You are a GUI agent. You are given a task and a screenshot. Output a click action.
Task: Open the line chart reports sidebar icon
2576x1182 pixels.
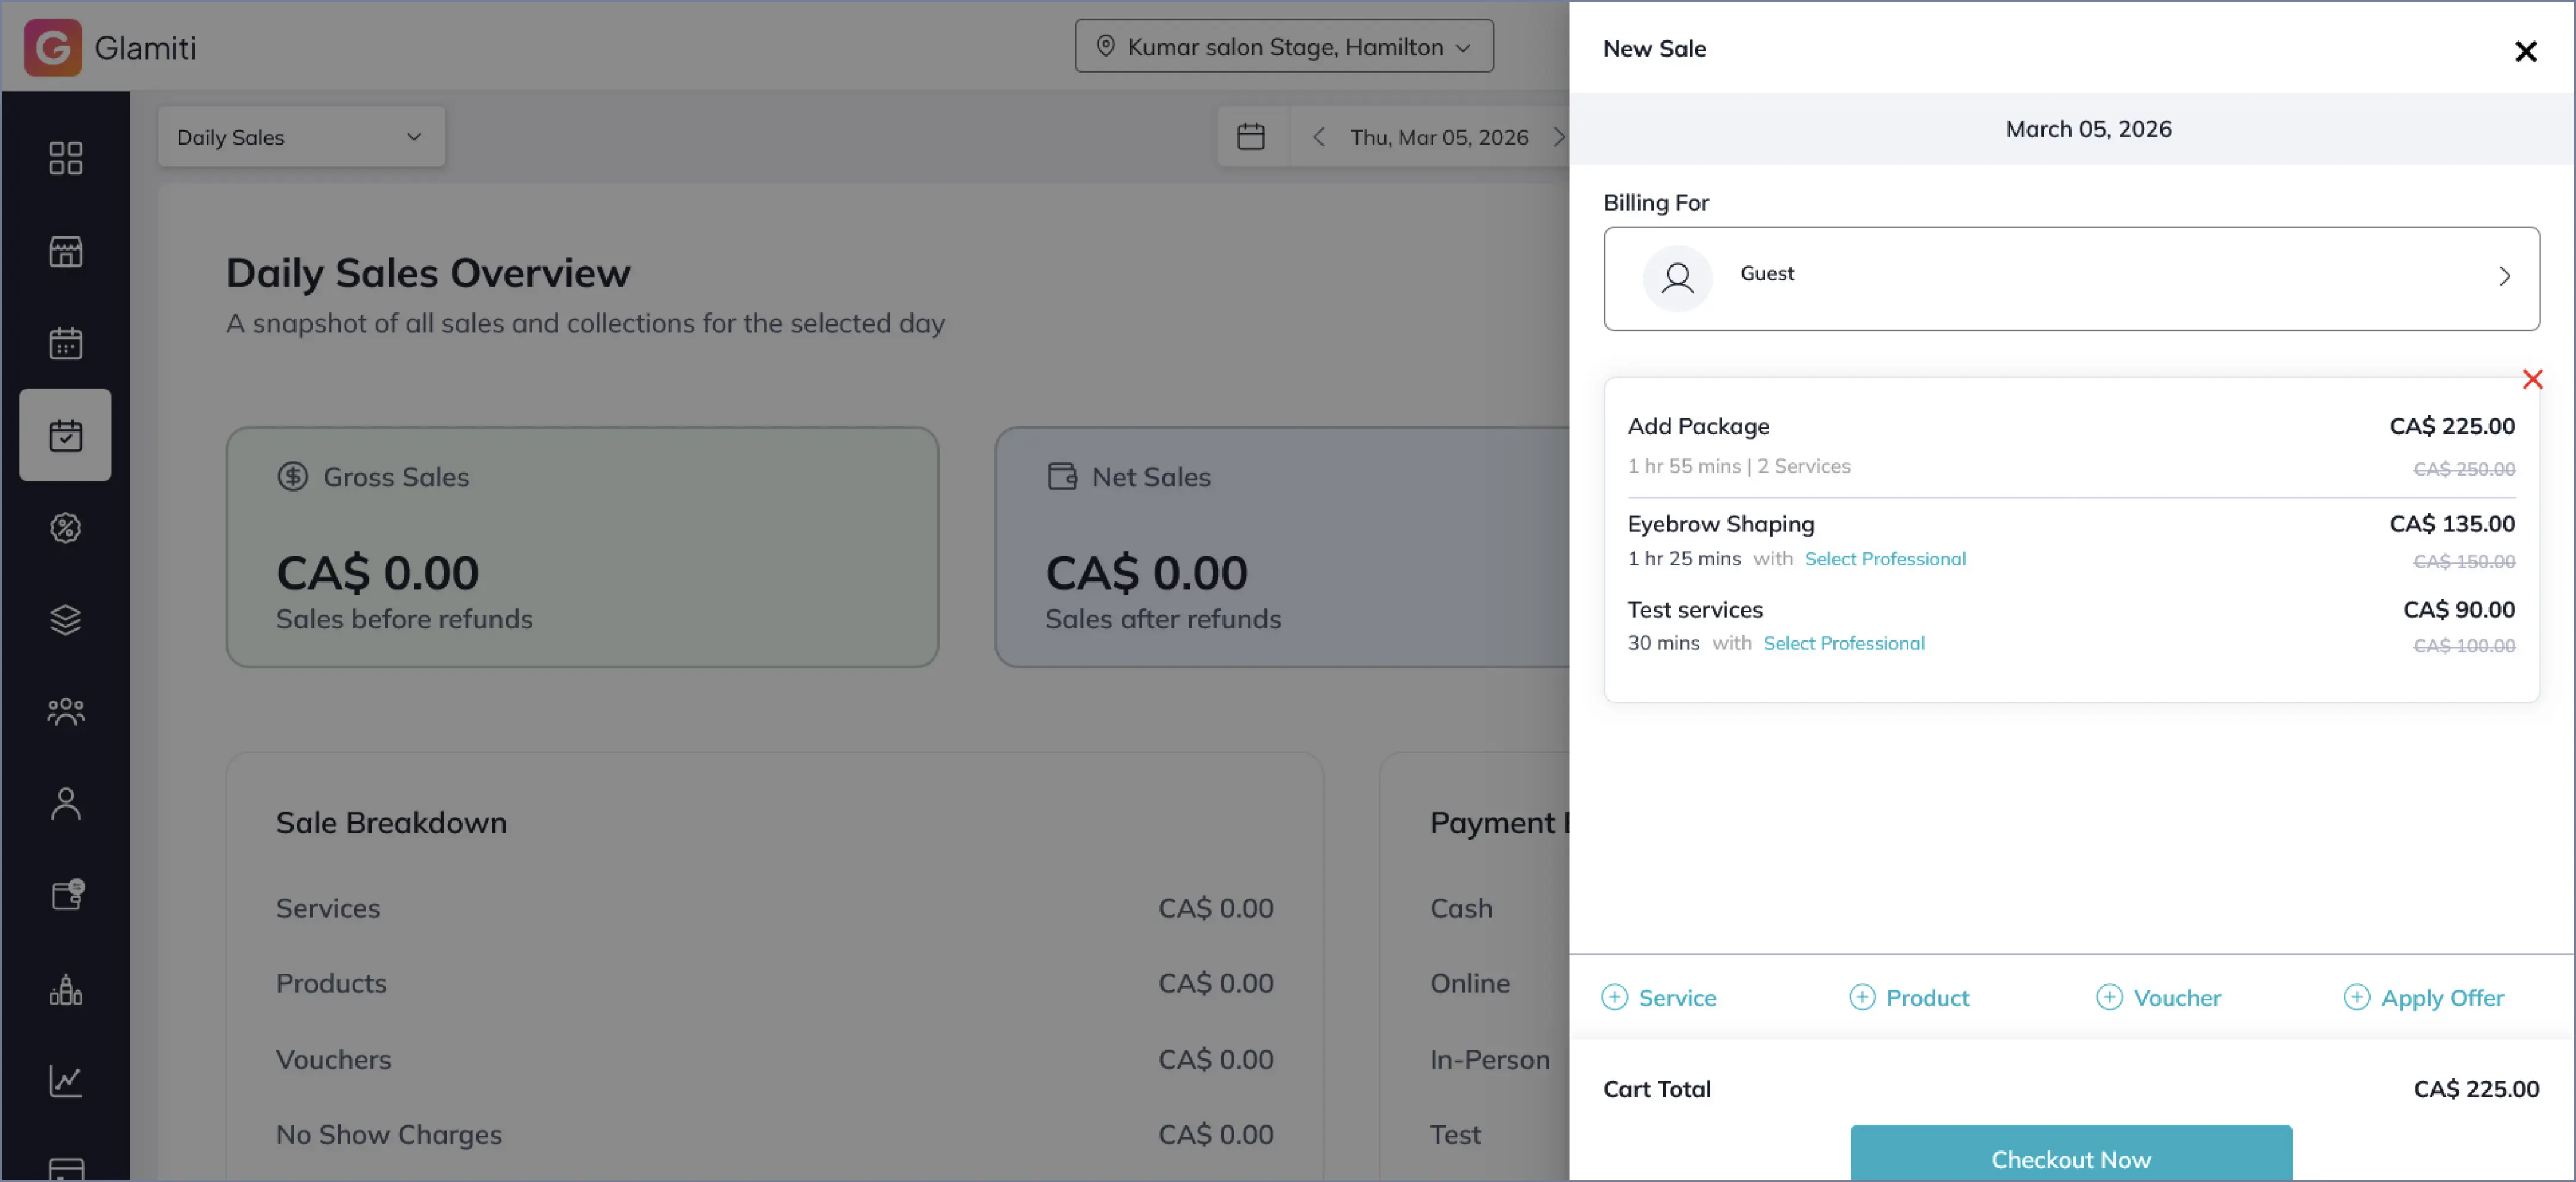(65, 1080)
